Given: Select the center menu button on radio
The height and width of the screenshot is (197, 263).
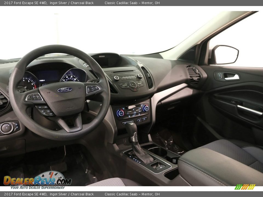Looking at the screenshot, I should [133, 84].
